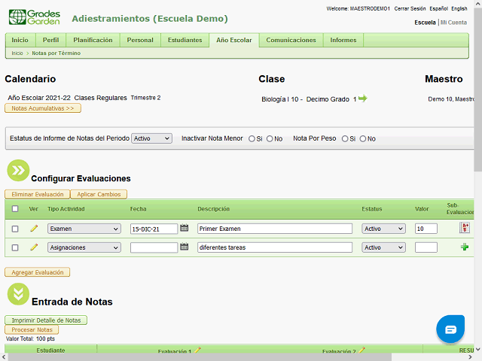Open calendar picker for the Asignaciones row

point(184,247)
